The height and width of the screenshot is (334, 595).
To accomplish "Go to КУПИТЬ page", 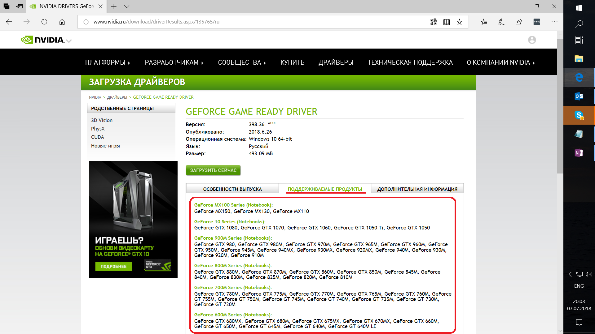I will (x=293, y=62).
